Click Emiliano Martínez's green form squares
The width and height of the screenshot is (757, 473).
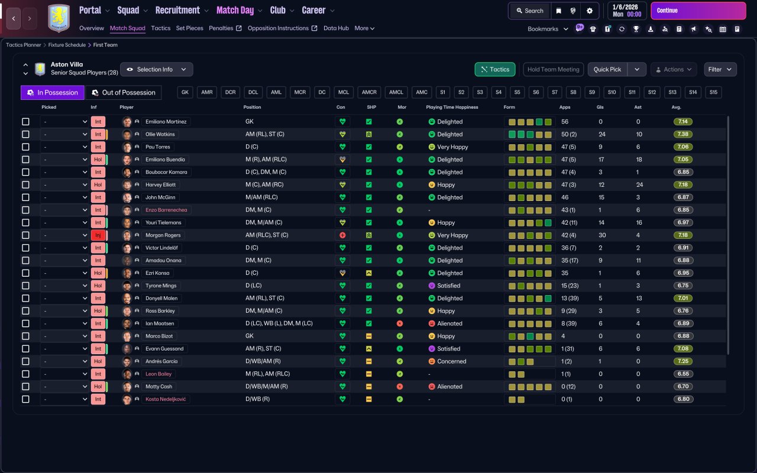530,122
